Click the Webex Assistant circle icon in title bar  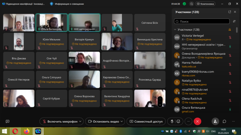tap(191, 4)
